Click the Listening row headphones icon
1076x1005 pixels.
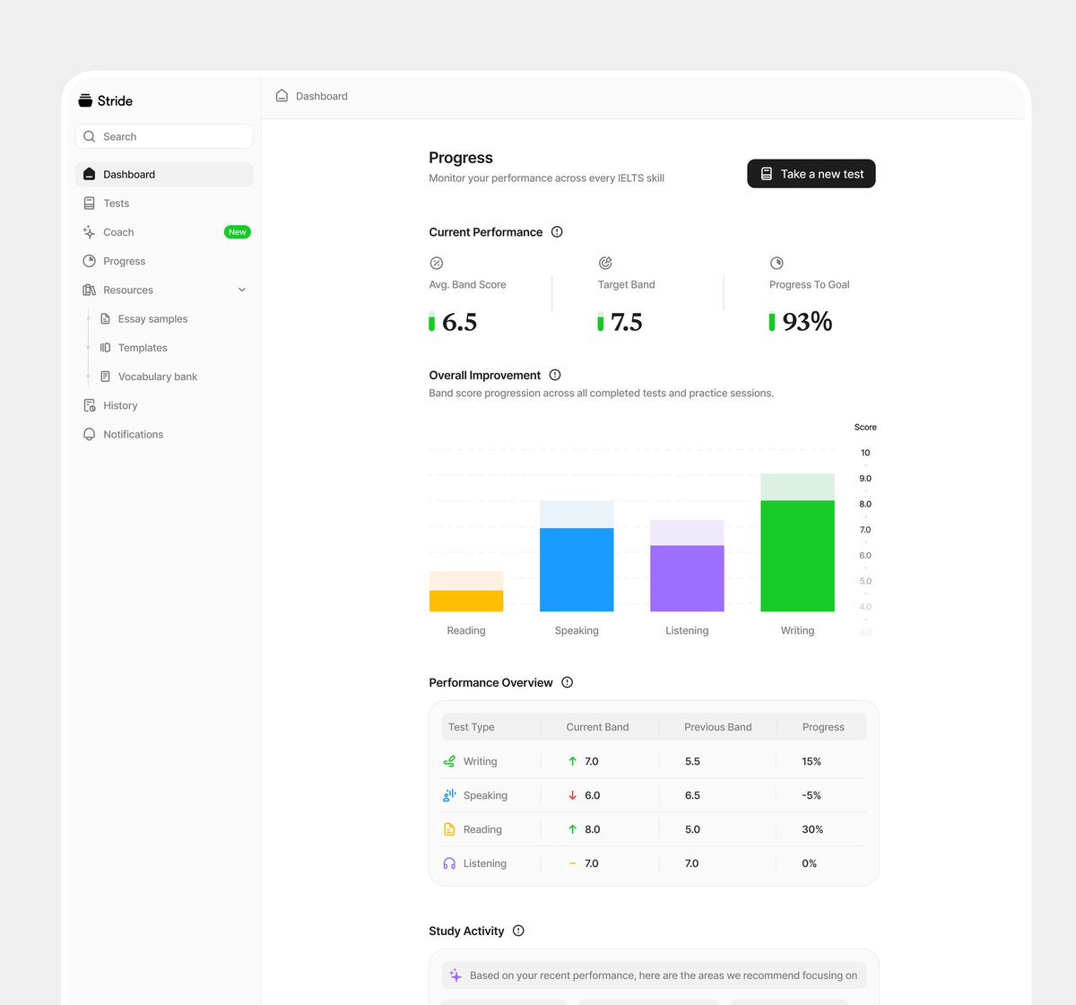(x=449, y=863)
